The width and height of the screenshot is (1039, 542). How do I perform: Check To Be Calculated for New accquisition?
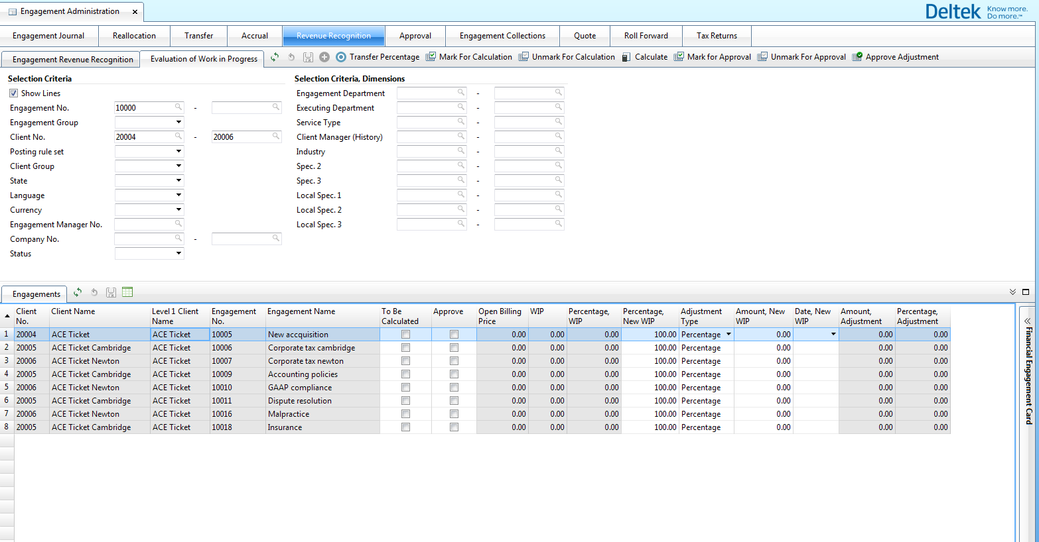tap(405, 335)
